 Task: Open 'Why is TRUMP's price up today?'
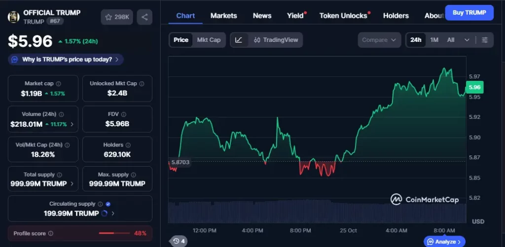(66, 60)
